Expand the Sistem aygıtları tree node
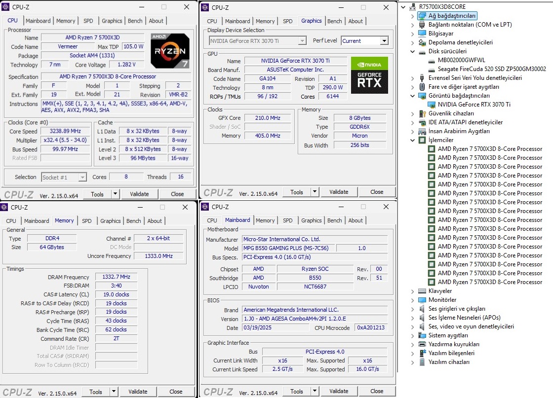Screen dimensions: 553x398 [x=412, y=336]
